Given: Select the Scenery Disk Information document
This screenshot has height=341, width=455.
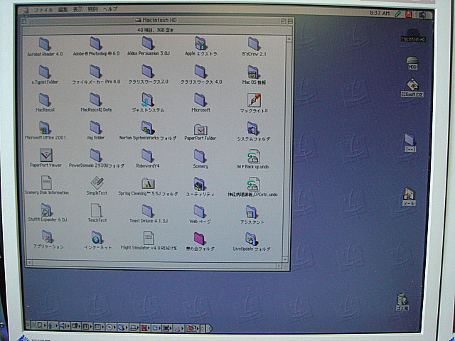Looking at the screenshot, I should click(46, 183).
